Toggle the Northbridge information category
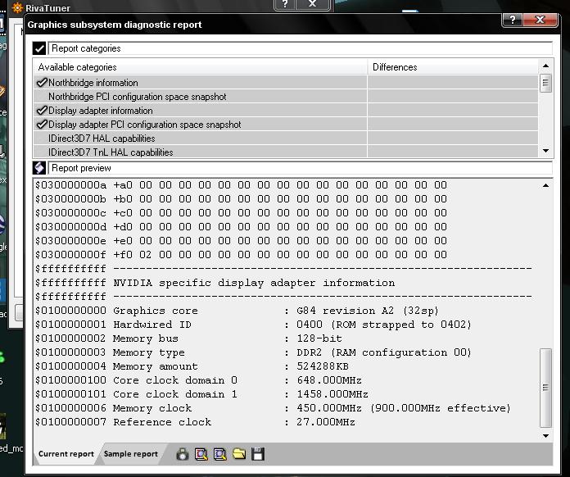 coord(285,83)
